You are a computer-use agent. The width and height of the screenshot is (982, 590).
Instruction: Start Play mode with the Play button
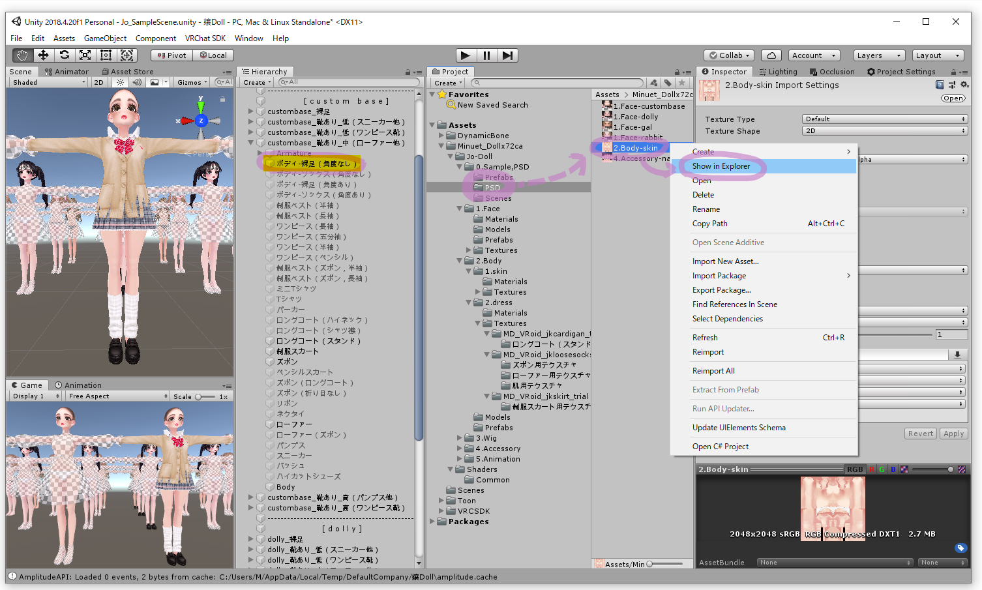[466, 55]
